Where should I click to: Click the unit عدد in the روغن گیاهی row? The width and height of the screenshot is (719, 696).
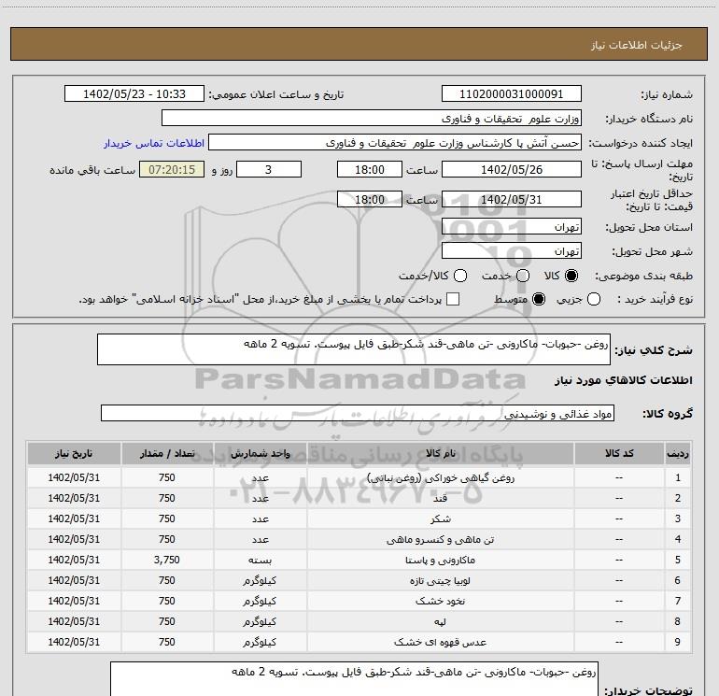pyautogui.click(x=260, y=478)
